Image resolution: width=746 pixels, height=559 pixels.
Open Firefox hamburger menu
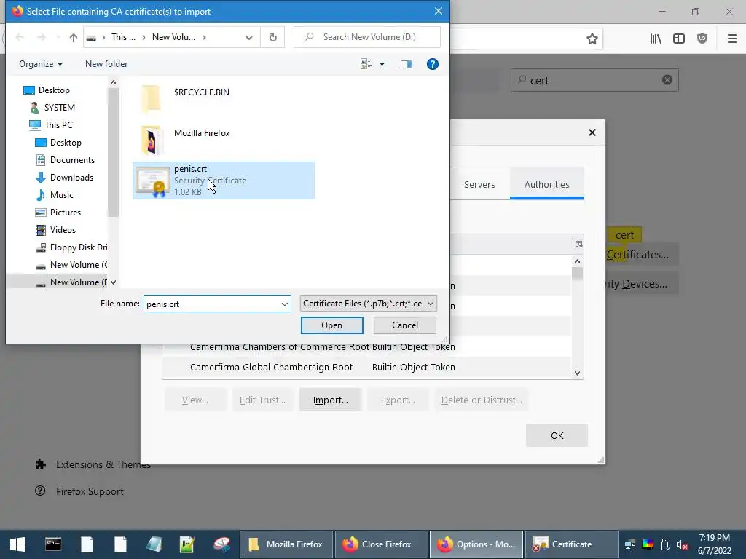pos(731,39)
